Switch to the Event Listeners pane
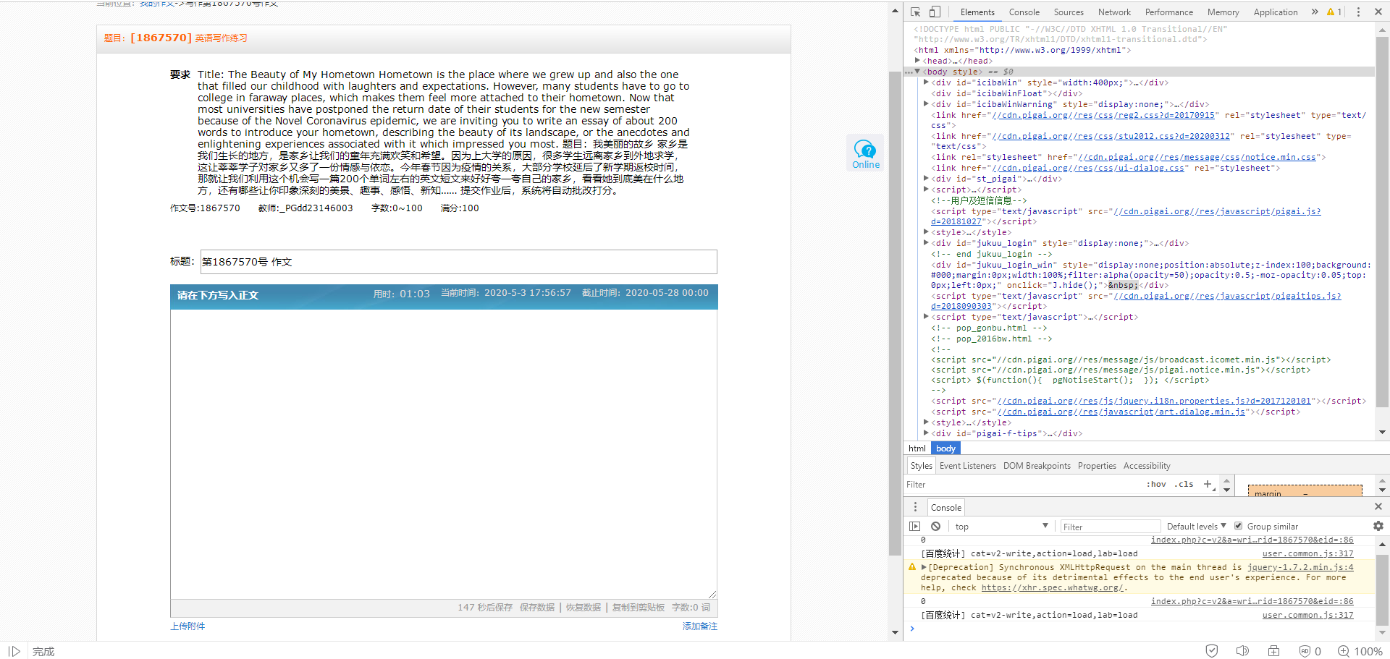The image size is (1390, 659). click(x=967, y=466)
